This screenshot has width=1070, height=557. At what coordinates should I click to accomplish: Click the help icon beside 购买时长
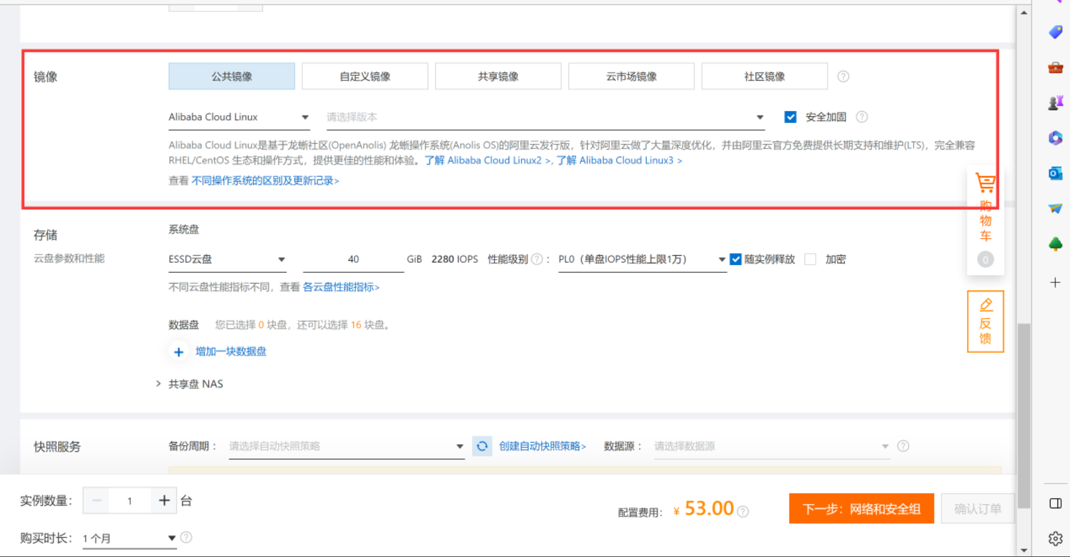pyautogui.click(x=186, y=537)
